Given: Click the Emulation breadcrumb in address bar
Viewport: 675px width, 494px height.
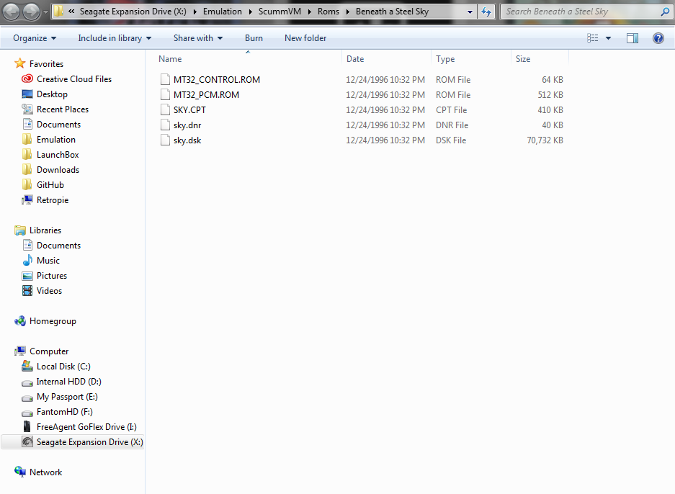Looking at the screenshot, I should (x=222, y=12).
